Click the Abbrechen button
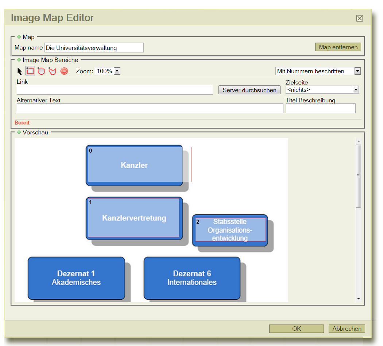The height and width of the screenshot is (346, 383). 347,329
